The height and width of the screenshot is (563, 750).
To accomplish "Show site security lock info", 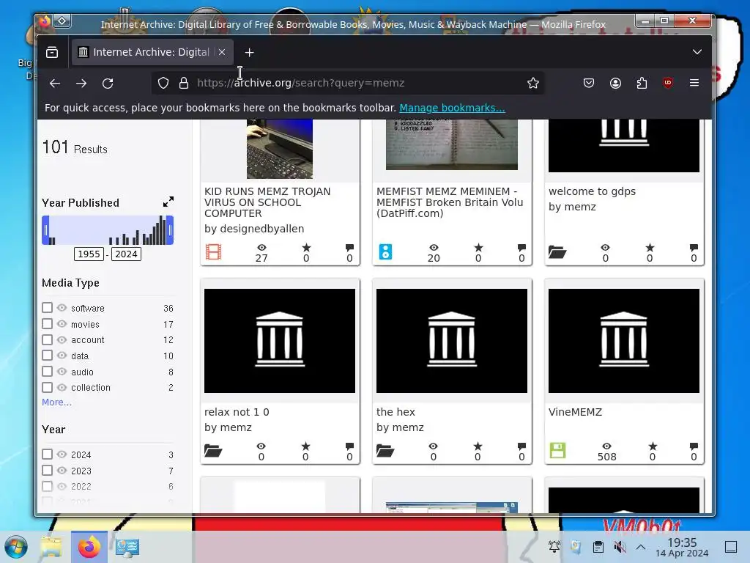I will pyautogui.click(x=184, y=84).
